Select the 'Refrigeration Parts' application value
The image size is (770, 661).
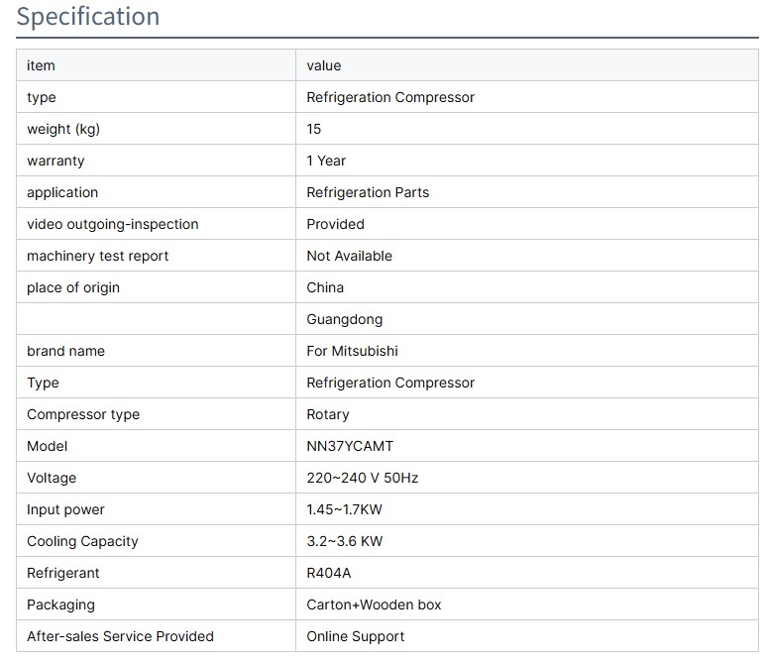(x=368, y=192)
